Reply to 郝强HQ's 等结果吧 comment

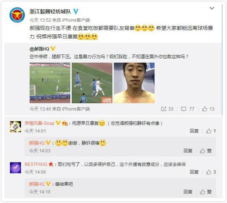click(188, 192)
